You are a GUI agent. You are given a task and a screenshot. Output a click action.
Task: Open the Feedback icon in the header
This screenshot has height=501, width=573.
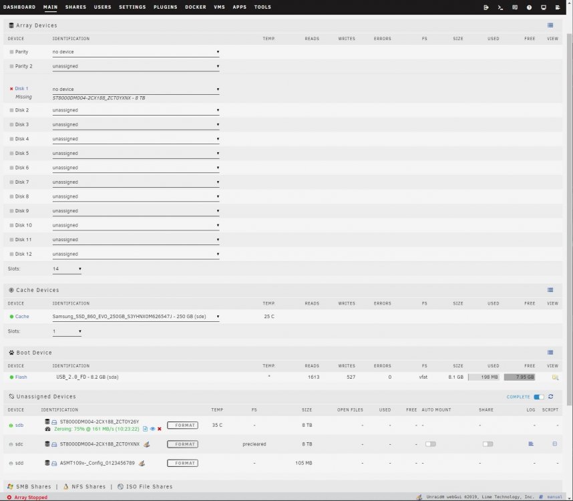(x=515, y=7)
